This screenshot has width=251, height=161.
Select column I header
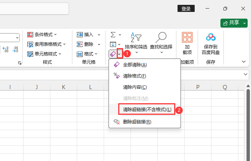(10, 87)
